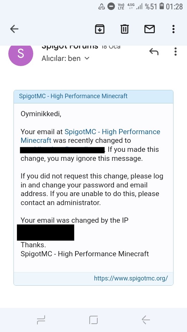Tap the purple S sender avatar
This screenshot has height=332, width=187.
[x=20, y=54]
